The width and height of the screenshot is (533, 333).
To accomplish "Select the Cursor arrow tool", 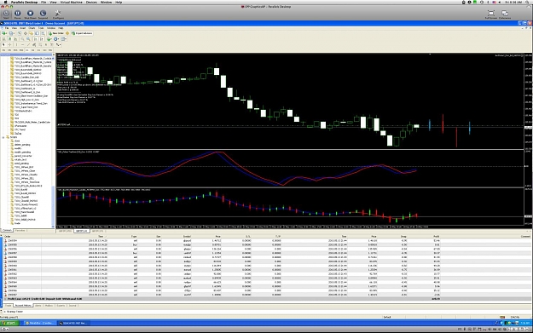I will [x=3, y=45].
